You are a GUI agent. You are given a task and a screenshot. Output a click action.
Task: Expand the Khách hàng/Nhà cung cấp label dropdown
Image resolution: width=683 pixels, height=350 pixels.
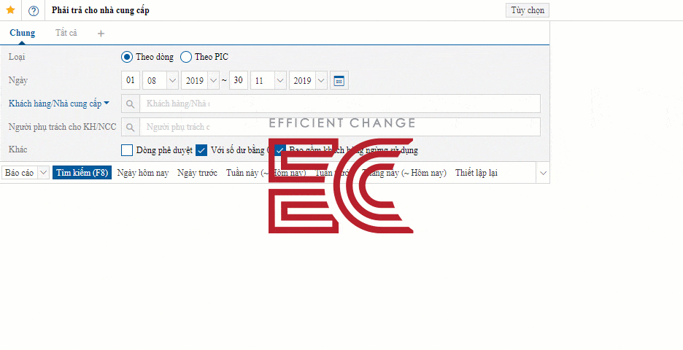coord(107,103)
